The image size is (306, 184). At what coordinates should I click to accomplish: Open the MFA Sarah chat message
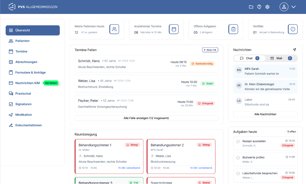tap(265, 71)
